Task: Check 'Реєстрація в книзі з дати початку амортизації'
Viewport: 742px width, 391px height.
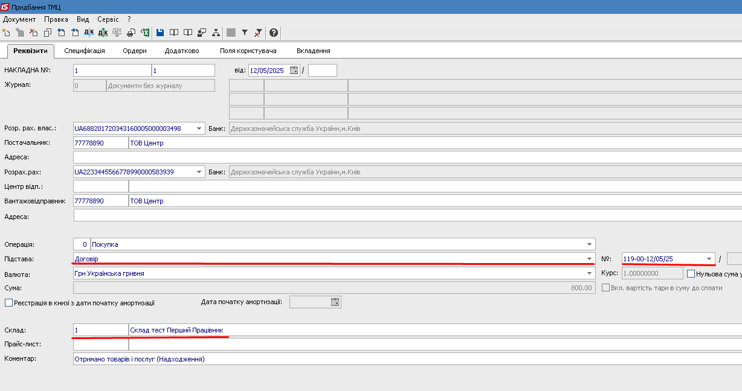Action: pos(8,303)
